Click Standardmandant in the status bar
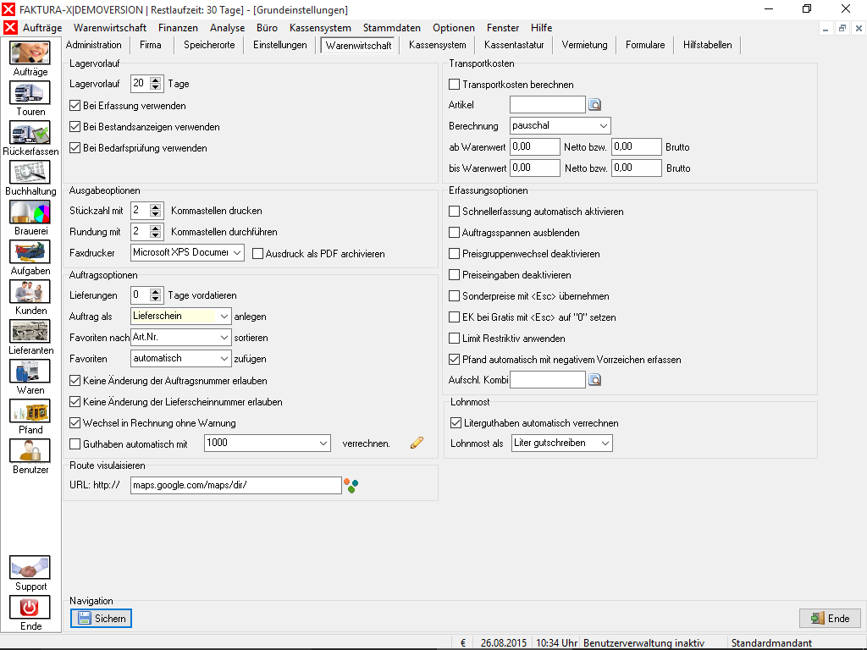This screenshot has width=867, height=650. click(771, 643)
